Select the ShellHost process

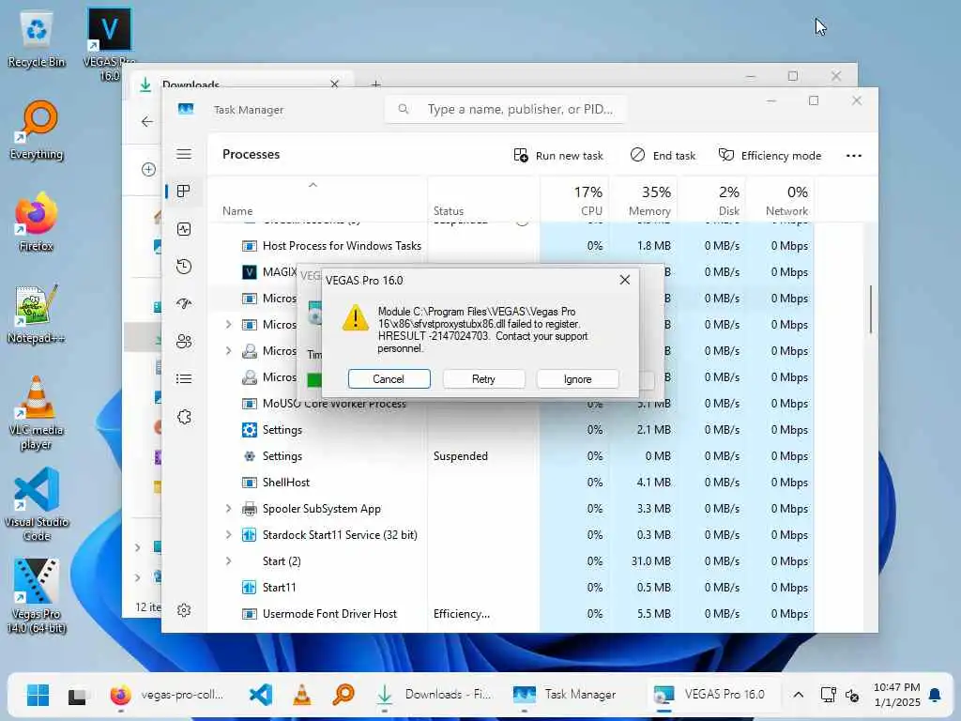tap(511, 483)
